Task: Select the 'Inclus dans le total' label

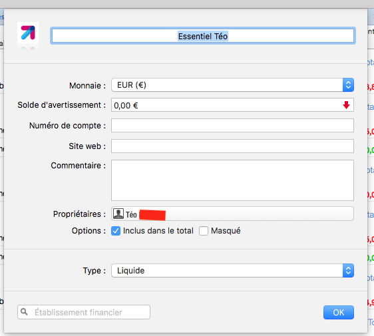Action: tap(158, 231)
